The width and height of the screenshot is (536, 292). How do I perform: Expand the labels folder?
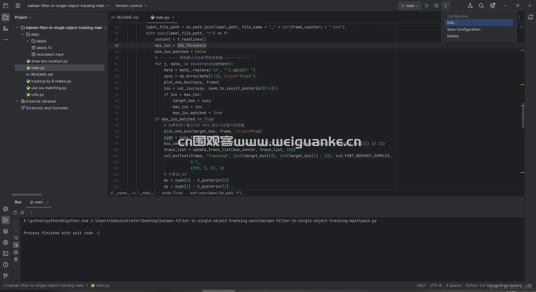click(x=28, y=41)
